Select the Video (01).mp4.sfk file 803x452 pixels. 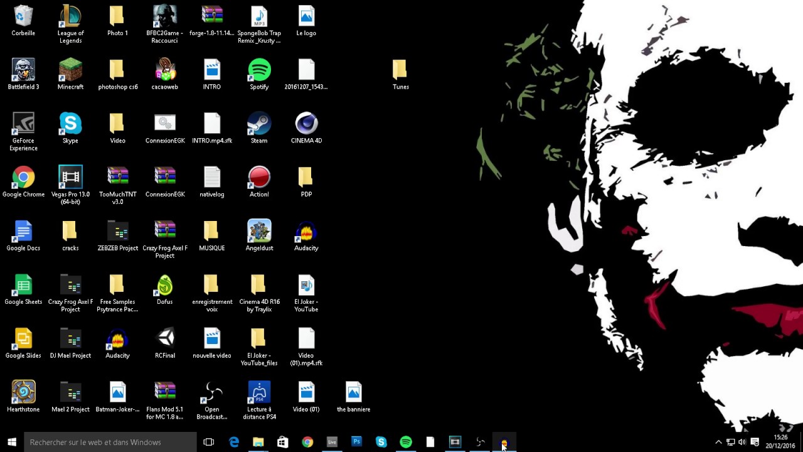(306, 347)
